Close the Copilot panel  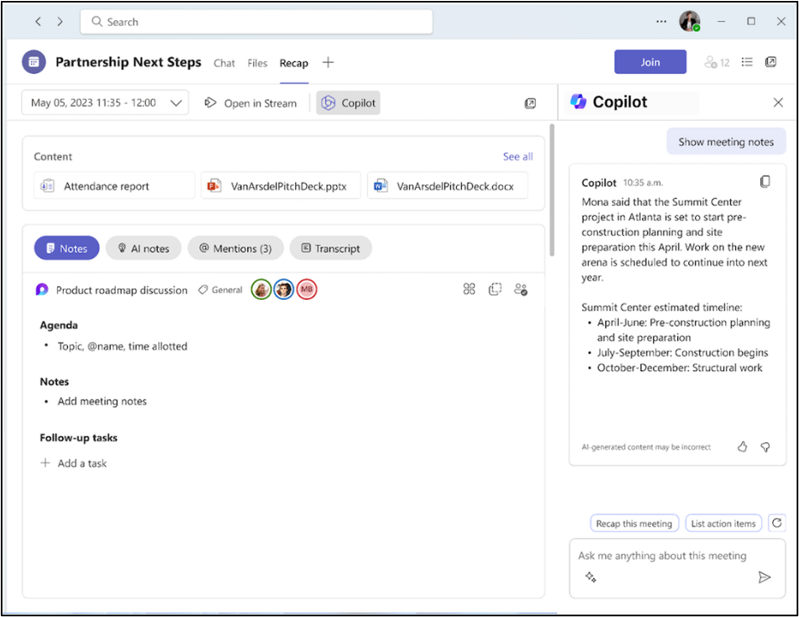tap(778, 103)
